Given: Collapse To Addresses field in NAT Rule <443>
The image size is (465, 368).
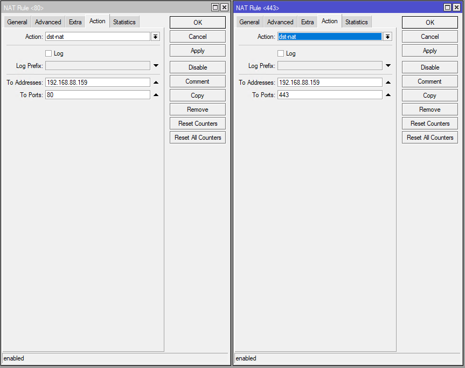Looking at the screenshot, I should coord(388,82).
